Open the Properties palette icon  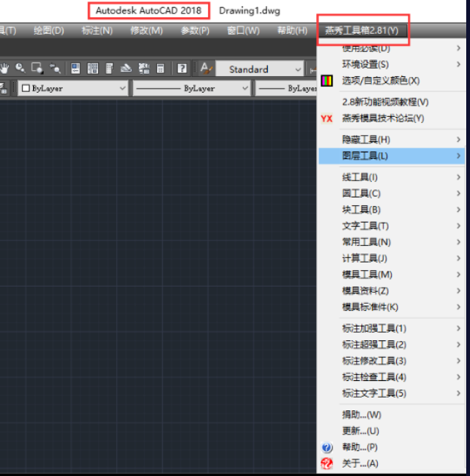point(76,69)
